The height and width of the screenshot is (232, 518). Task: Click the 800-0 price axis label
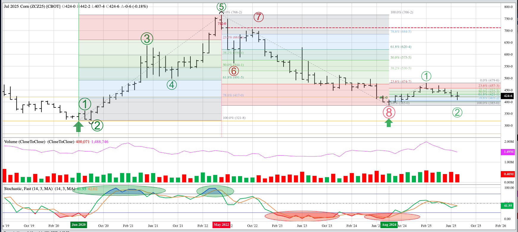click(x=508, y=7)
